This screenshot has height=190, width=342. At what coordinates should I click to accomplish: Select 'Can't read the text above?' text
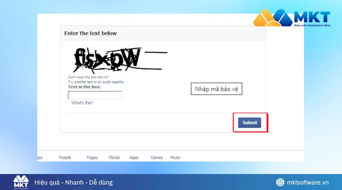click(88, 77)
